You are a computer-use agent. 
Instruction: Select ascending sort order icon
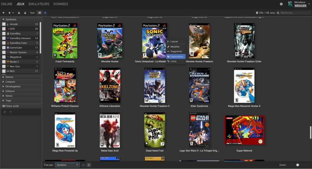83,165
